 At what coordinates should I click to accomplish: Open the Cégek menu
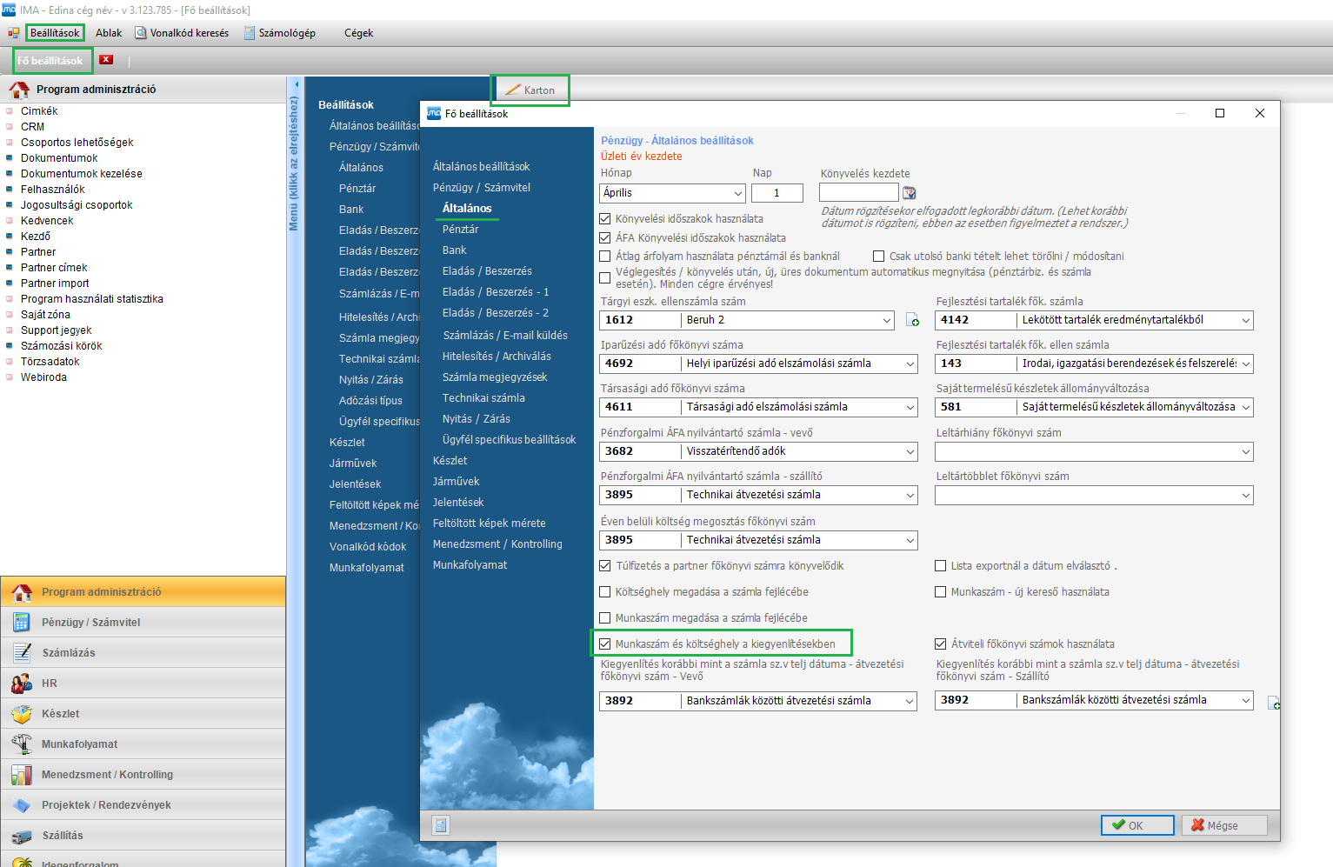tap(358, 33)
